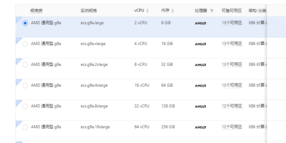Click the 规格族 column header
The width and height of the screenshot is (286, 143).
37,11
